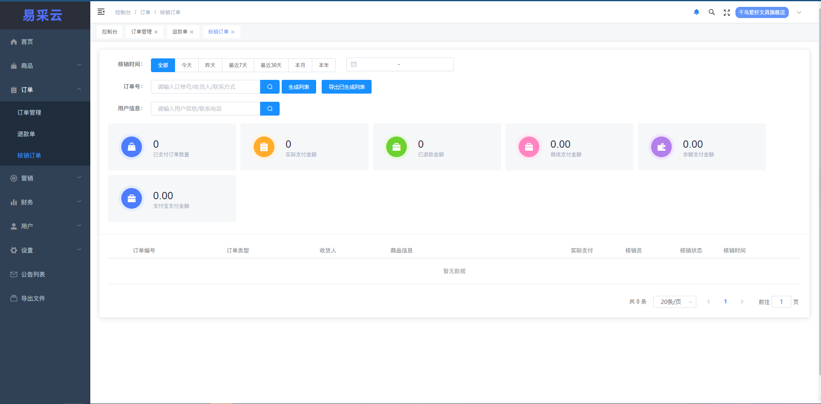Viewport: 821px width, 404px height.
Task: Open the 20条/页 page size dropdown
Action: (x=674, y=302)
